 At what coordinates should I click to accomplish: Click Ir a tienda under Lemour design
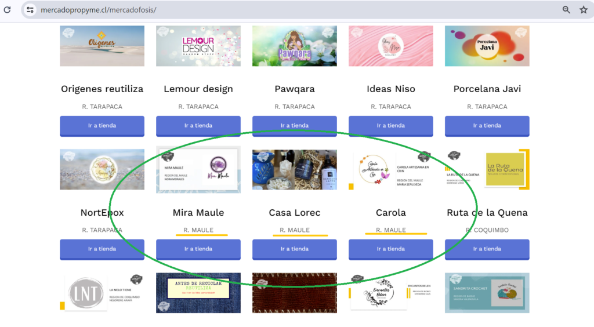pyautogui.click(x=198, y=126)
